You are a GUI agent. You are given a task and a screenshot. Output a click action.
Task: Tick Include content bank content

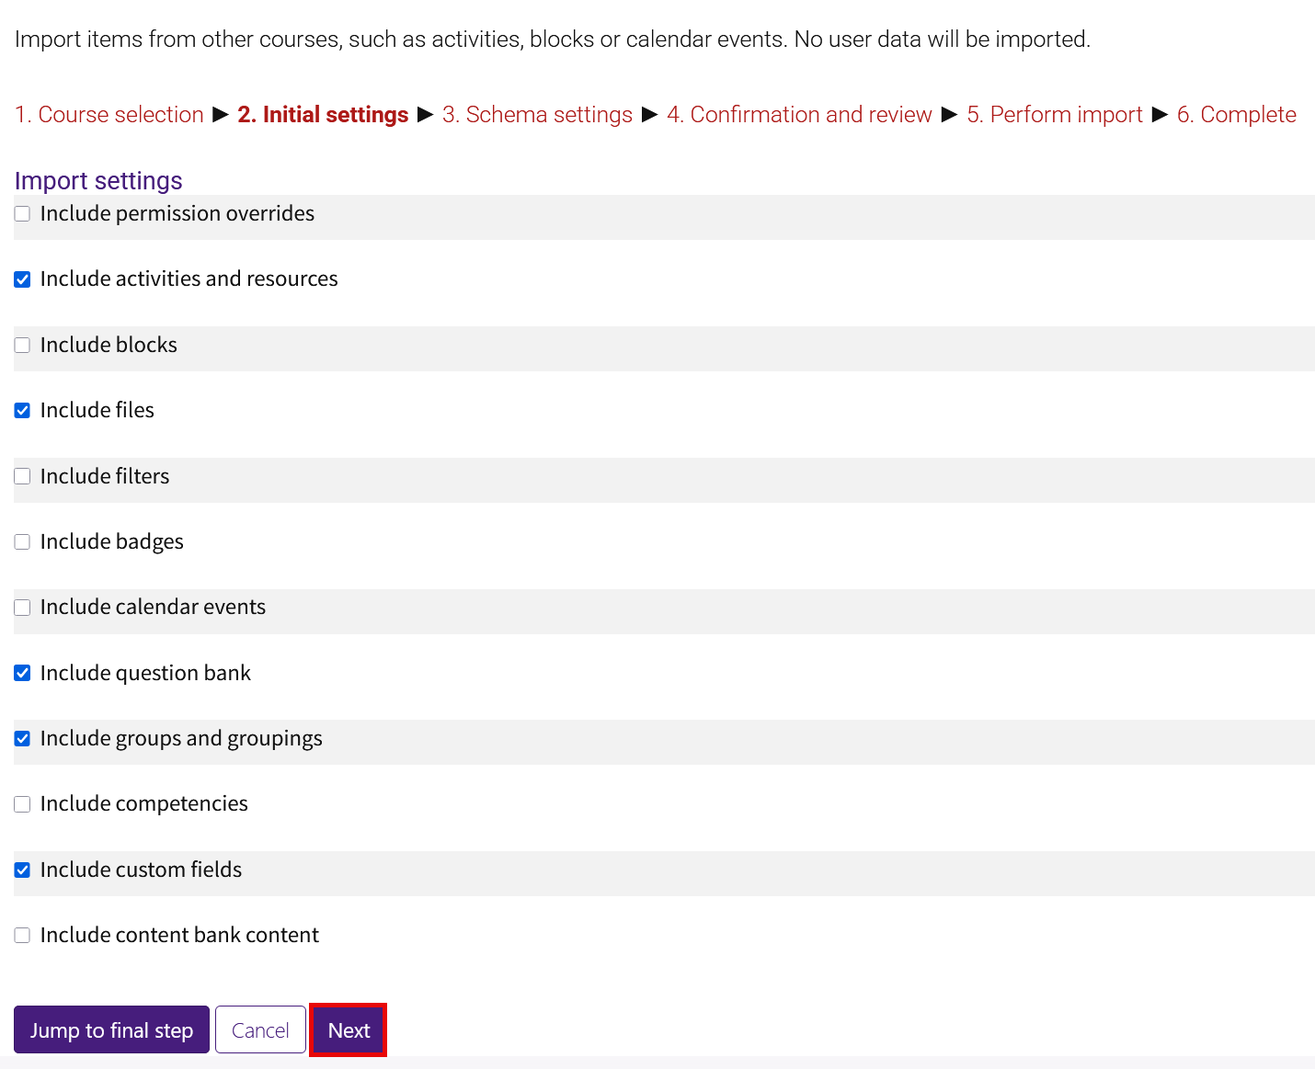click(22, 936)
